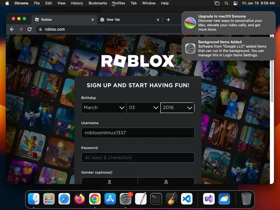Open the Edit menu

49,3
